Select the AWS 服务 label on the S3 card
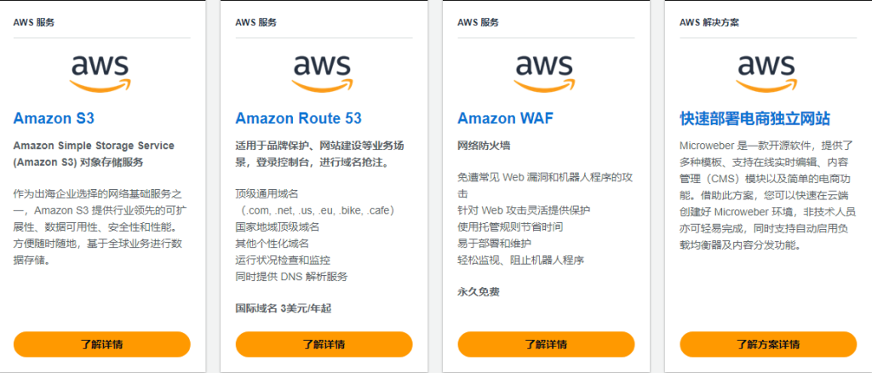This screenshot has height=373, width=872. (34, 23)
